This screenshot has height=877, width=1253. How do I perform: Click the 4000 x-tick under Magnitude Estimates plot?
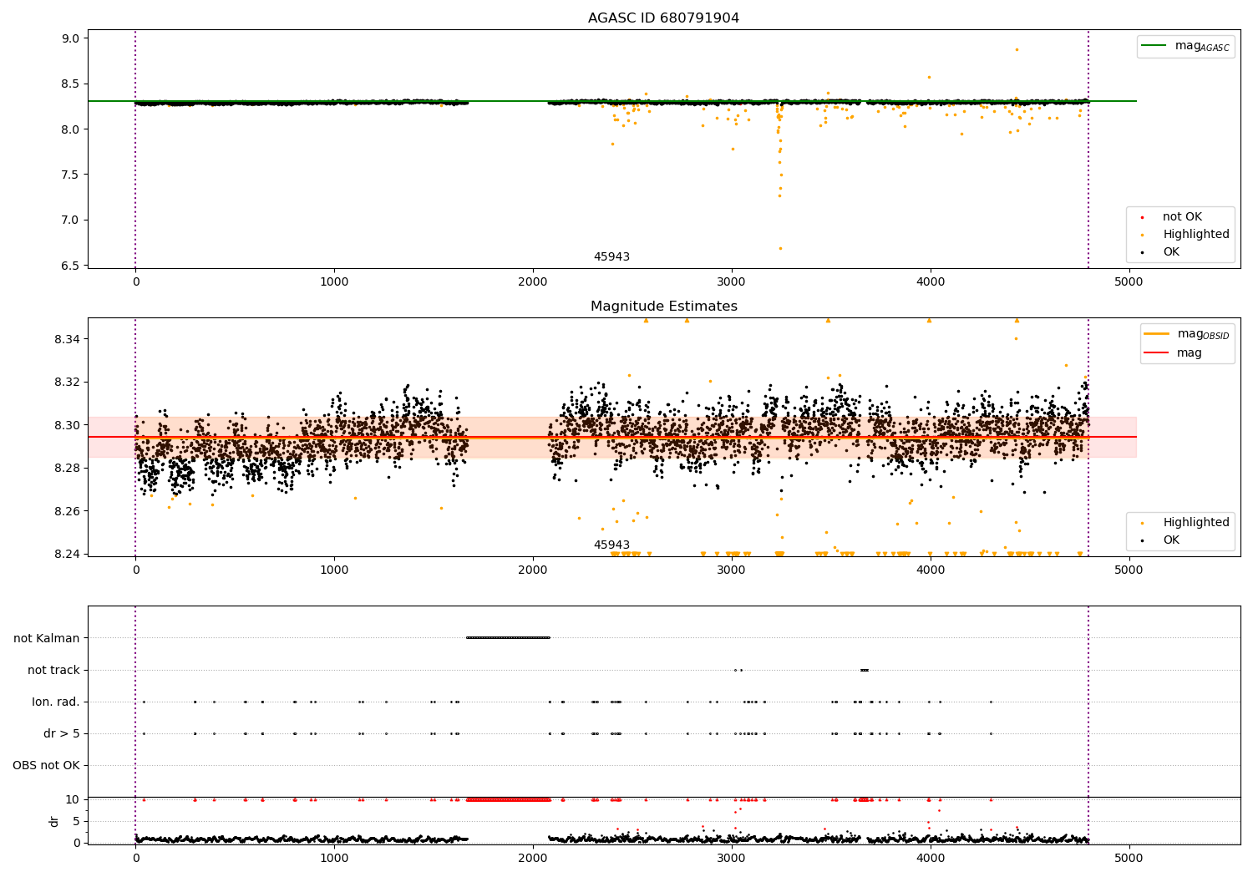931,570
